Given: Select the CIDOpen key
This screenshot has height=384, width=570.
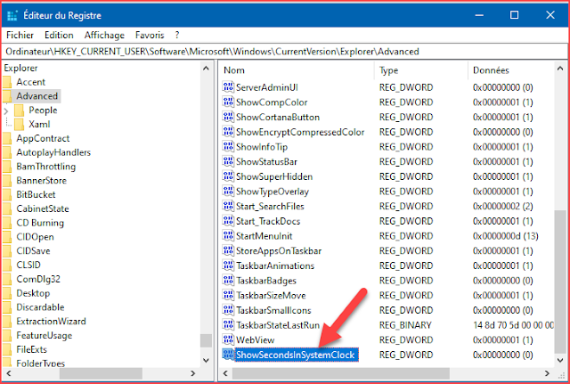Looking at the screenshot, I should pyautogui.click(x=35, y=237).
